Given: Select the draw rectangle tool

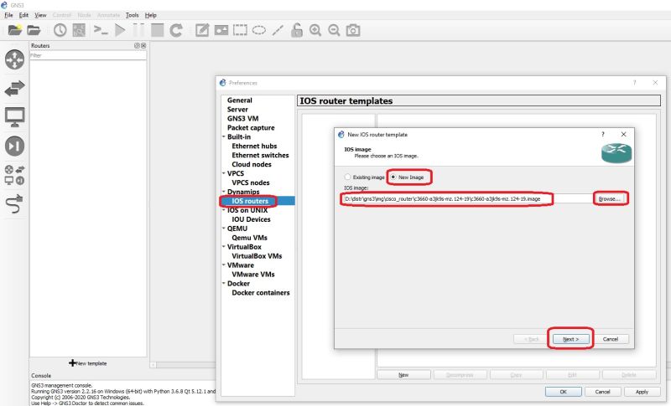Looking at the screenshot, I should 240,30.
